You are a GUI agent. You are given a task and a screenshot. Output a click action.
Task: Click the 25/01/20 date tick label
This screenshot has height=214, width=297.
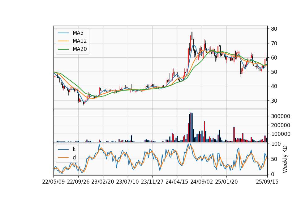click(226, 182)
